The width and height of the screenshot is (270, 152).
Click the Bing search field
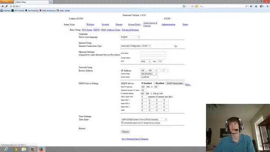[x=222, y=6]
